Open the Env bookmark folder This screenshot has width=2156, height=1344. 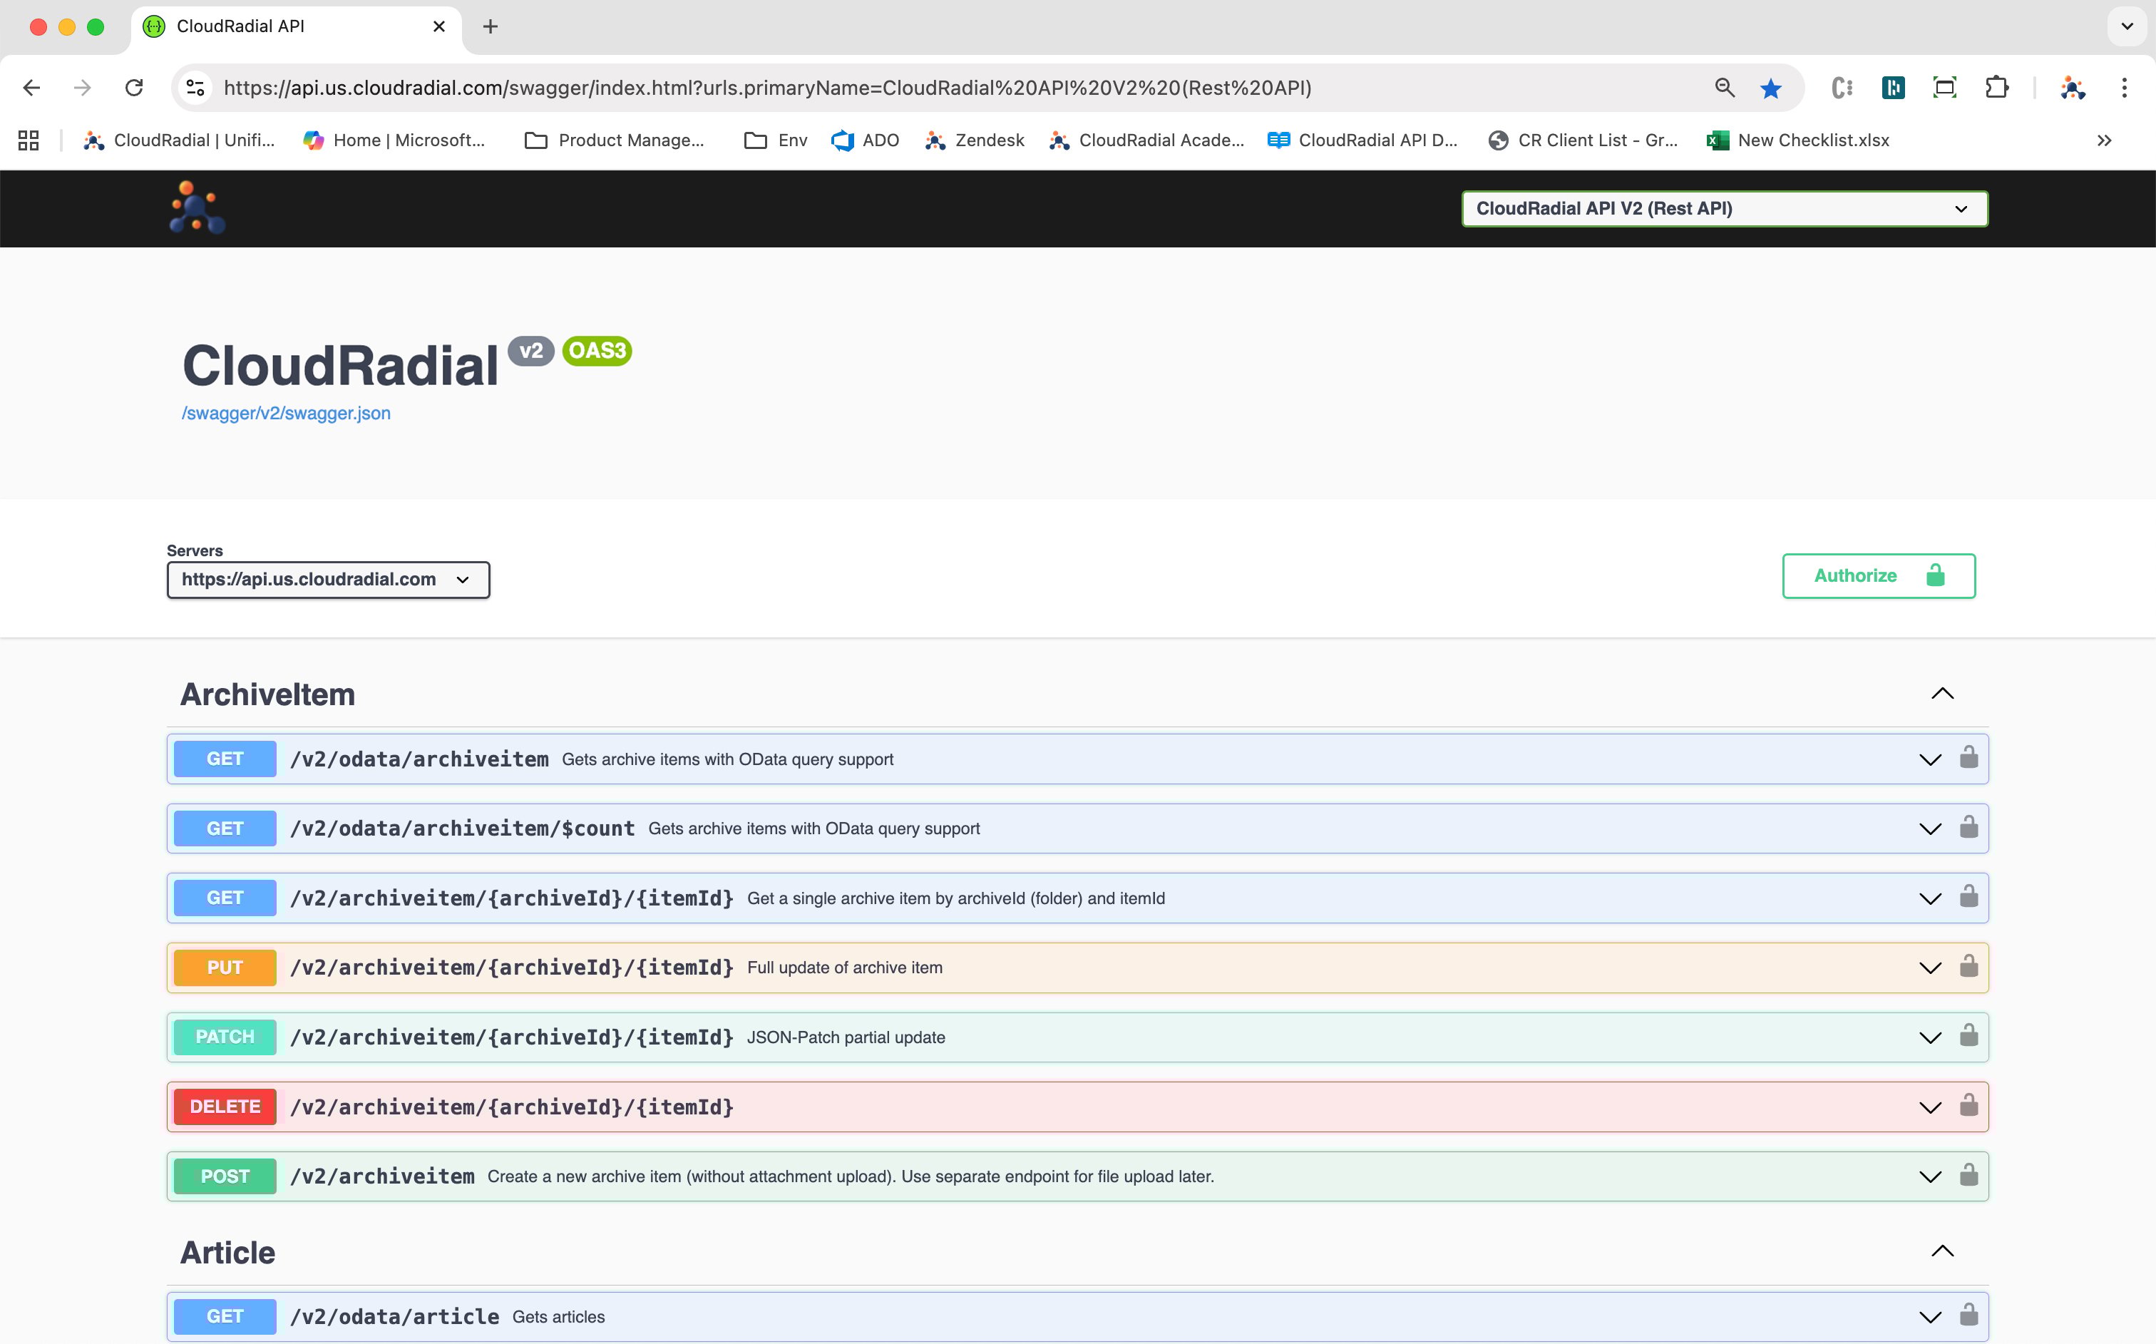pos(776,140)
